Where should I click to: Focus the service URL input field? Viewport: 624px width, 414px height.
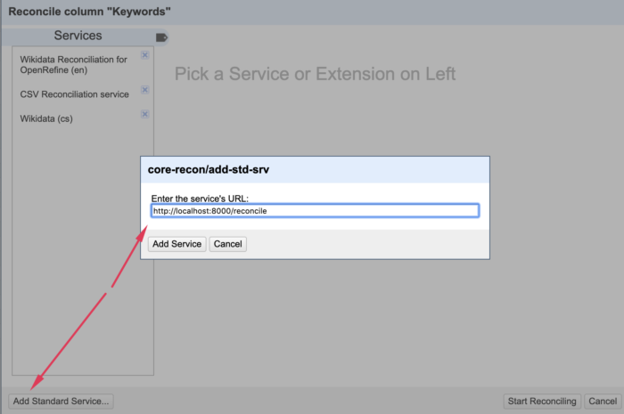click(315, 211)
